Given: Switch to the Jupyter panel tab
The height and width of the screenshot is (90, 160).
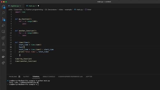Looking at the screenshot, I should (89, 77).
